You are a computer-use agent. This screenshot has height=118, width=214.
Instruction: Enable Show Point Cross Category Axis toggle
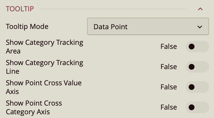coord(197,107)
